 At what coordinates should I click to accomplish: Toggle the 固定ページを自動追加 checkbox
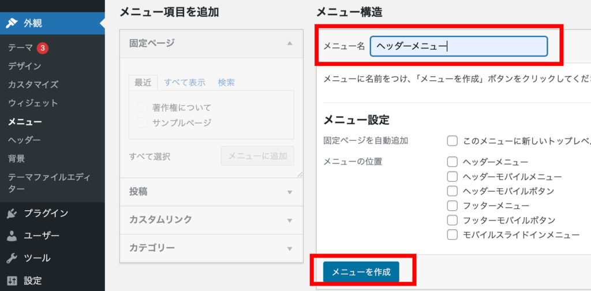pos(452,140)
